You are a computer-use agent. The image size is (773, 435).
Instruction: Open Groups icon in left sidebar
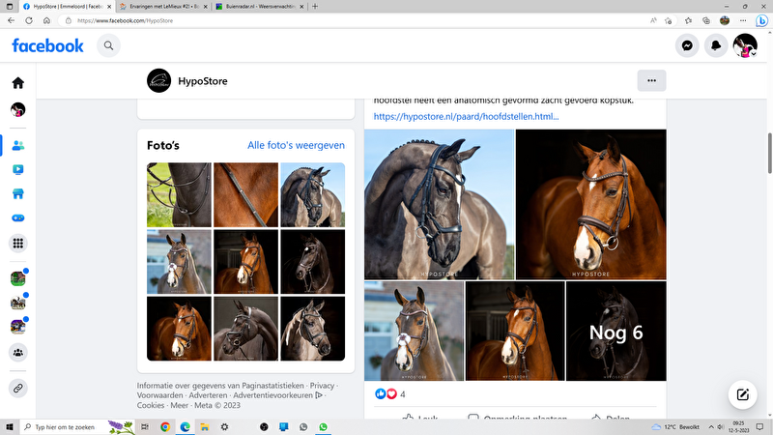pyautogui.click(x=18, y=353)
